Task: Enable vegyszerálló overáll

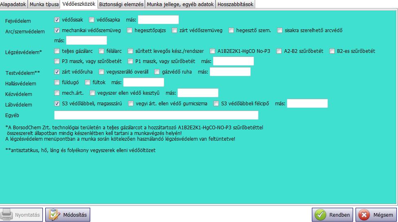Action: pos(101,72)
